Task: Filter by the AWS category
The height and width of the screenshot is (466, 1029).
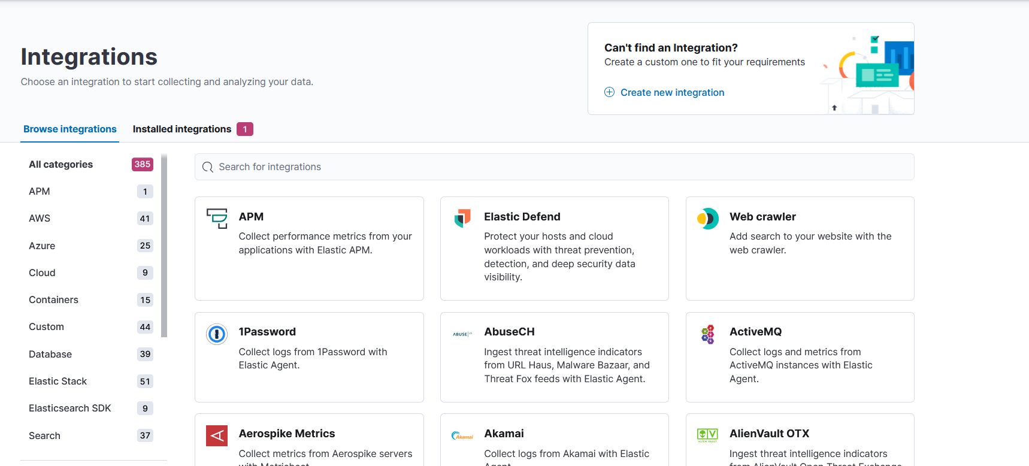Action: [40, 219]
